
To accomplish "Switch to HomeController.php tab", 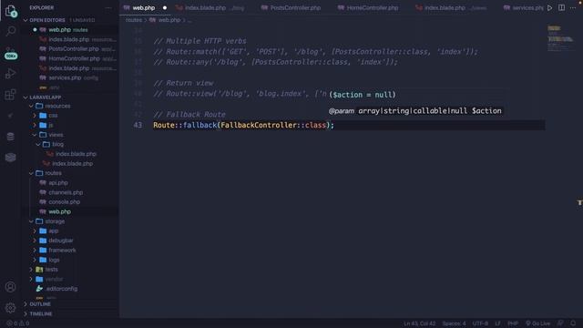I will click(x=373, y=8).
